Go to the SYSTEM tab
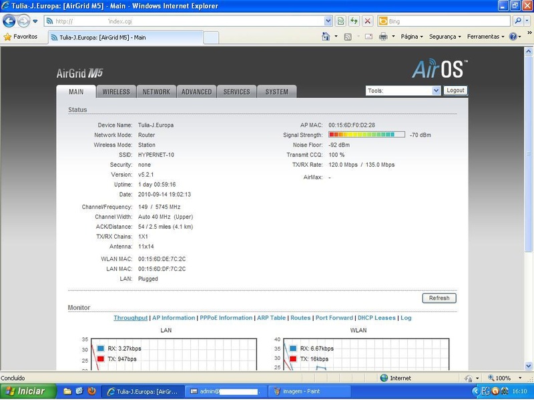This screenshot has width=534, height=400. click(x=277, y=92)
